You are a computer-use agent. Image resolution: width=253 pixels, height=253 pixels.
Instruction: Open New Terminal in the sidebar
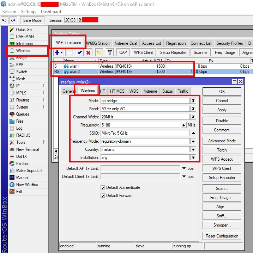click(28, 149)
